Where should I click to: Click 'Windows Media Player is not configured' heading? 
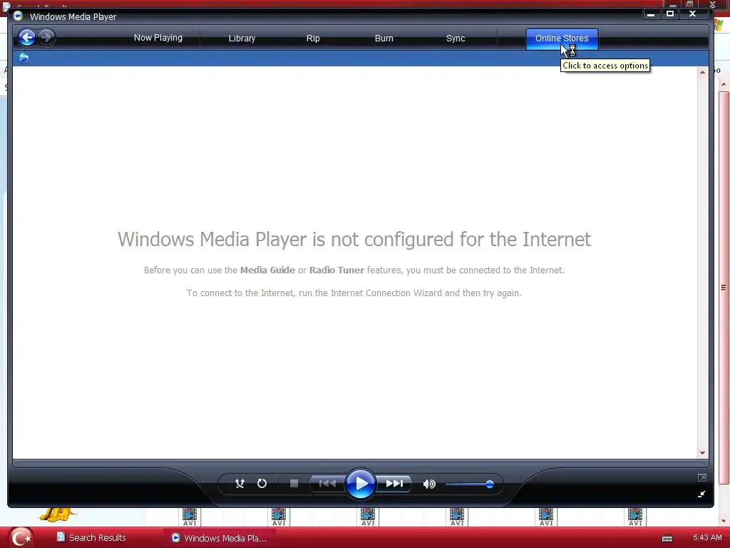pos(354,240)
